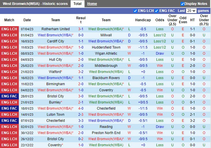
Task: Click Bristol City in 26/12/22 row
Action: (x=56, y=139)
